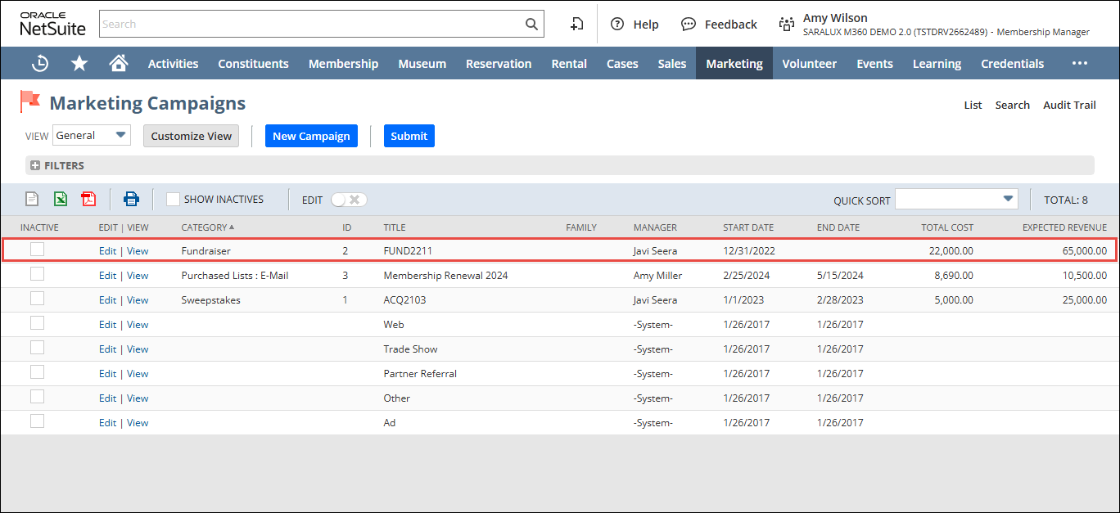Export list to Excel icon

pyautogui.click(x=61, y=199)
